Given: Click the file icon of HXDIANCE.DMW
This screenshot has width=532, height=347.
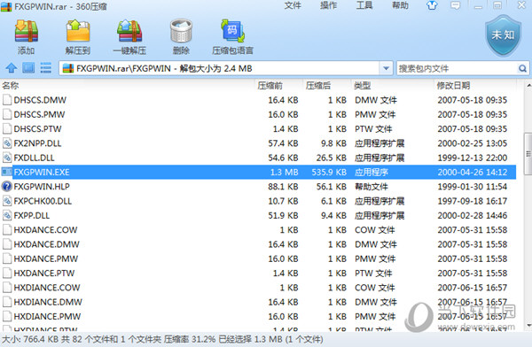Looking at the screenshot, I should tap(7, 302).
